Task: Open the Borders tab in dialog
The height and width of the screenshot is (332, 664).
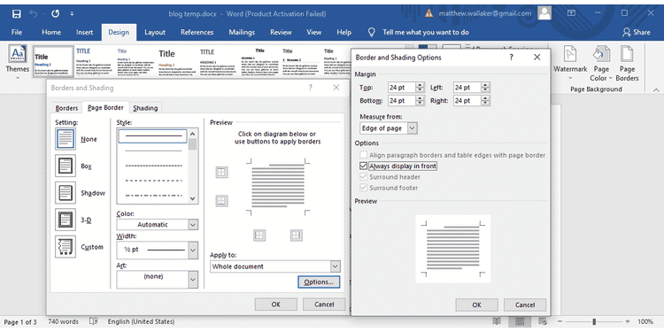Action: point(66,108)
